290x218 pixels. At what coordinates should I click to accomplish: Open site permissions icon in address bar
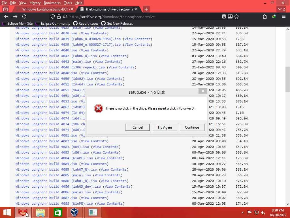[x=65, y=17]
